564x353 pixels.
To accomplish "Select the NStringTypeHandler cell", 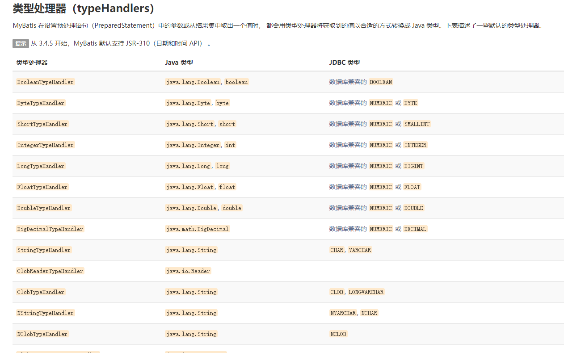I will (x=46, y=313).
